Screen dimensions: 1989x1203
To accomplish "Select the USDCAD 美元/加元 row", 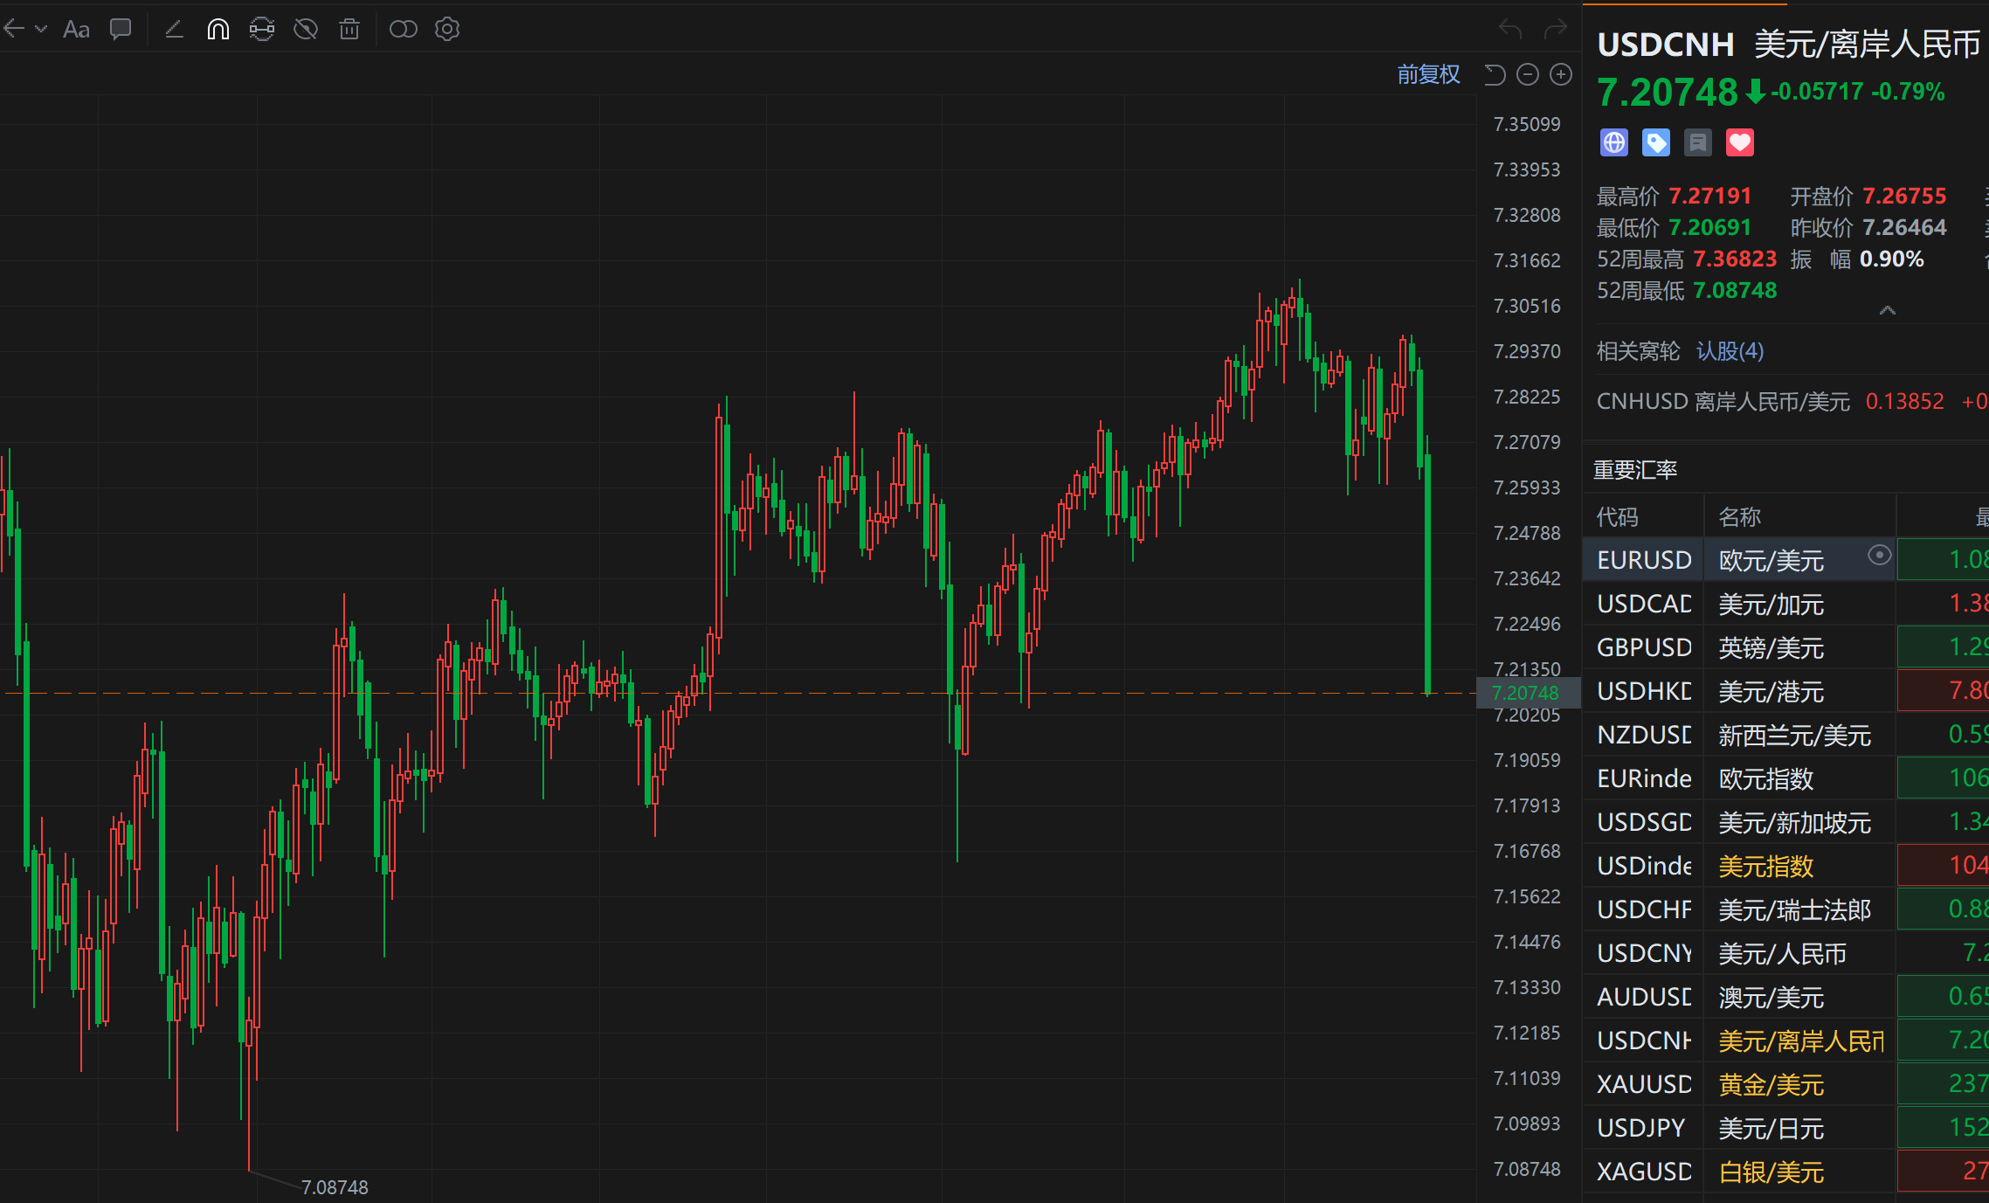I will 1785,604.
